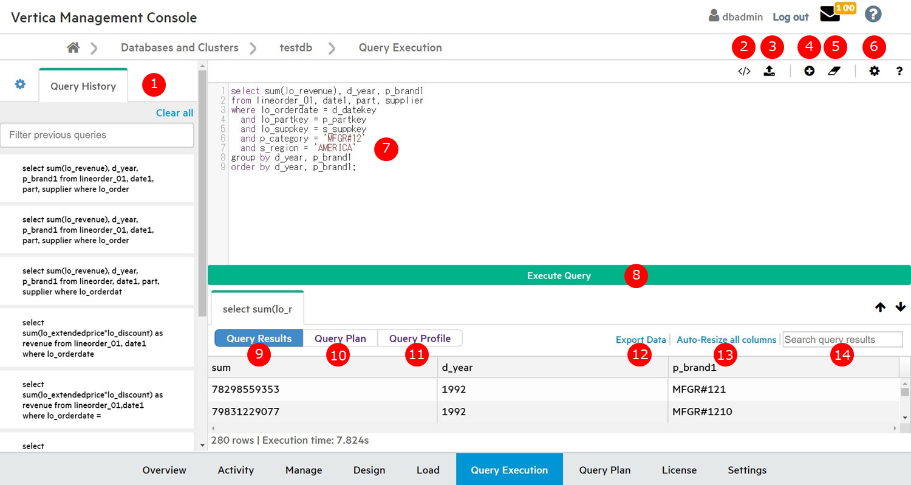Clear the editor using the eraser icon
Viewport: 911px width, 485px height.
pos(834,71)
